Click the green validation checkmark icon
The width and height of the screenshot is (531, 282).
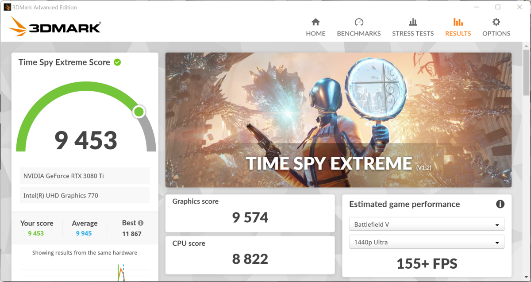(117, 62)
